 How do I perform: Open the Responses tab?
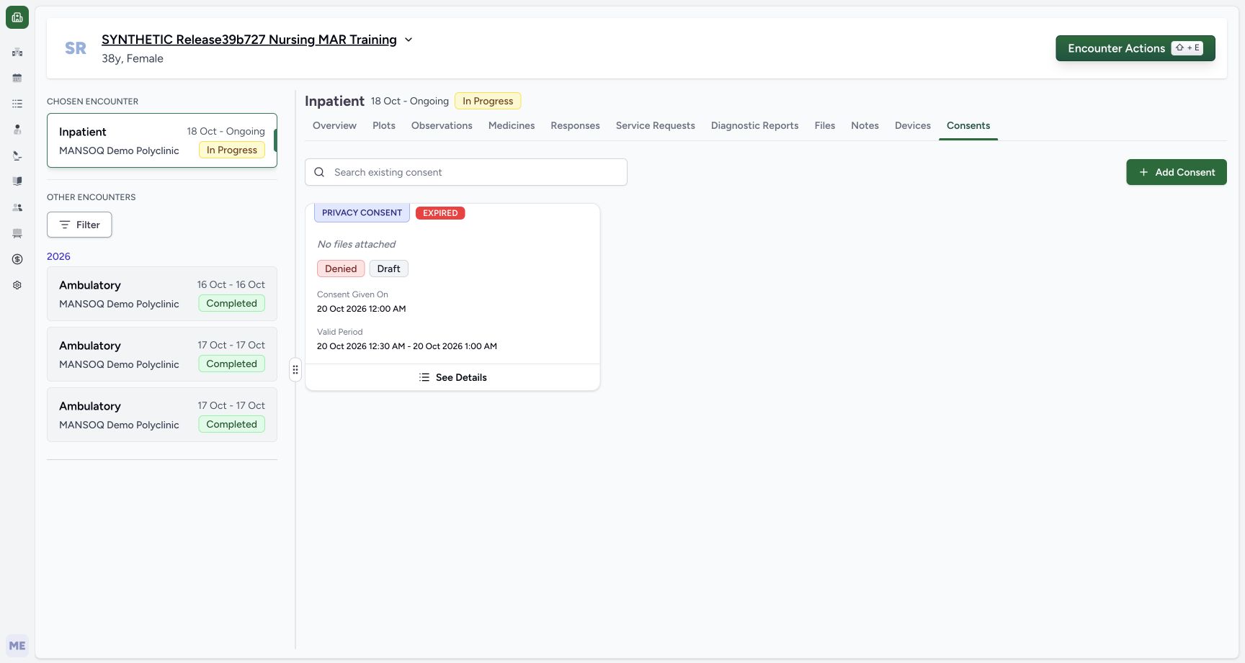(x=575, y=125)
